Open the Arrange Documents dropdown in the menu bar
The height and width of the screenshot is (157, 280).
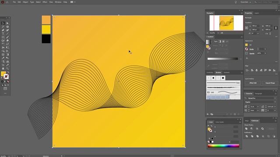click(x=73, y=2)
